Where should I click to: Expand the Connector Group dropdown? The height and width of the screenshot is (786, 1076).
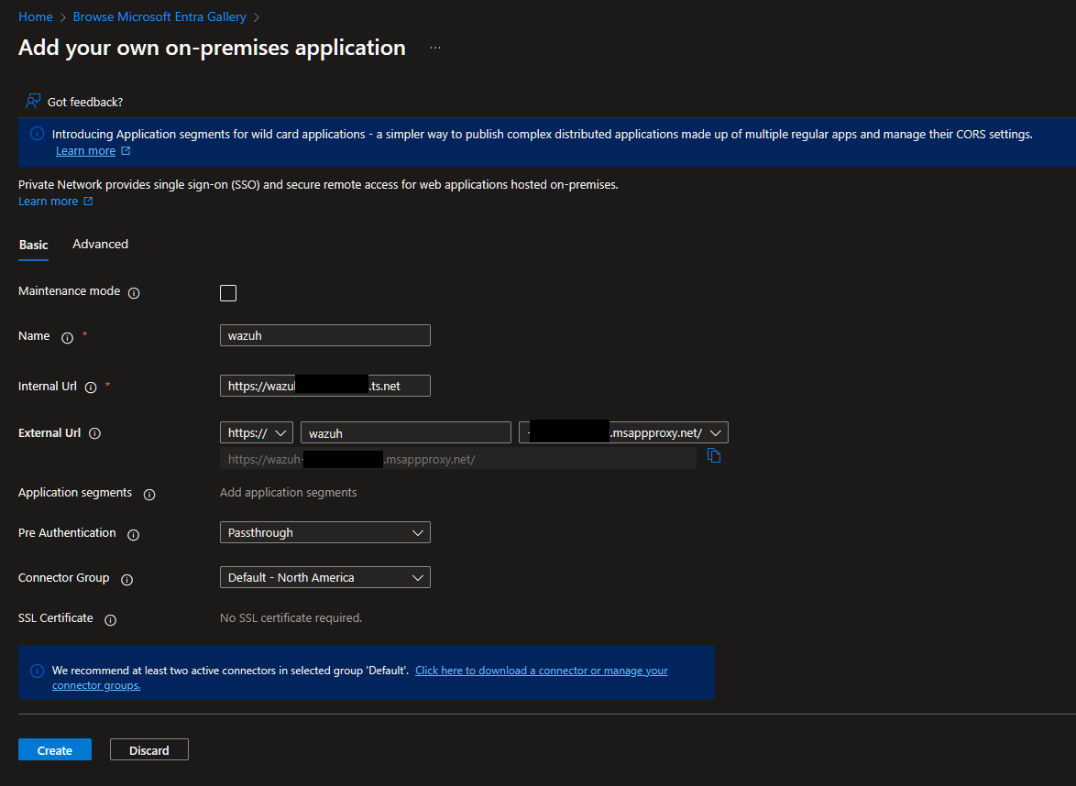(x=324, y=577)
